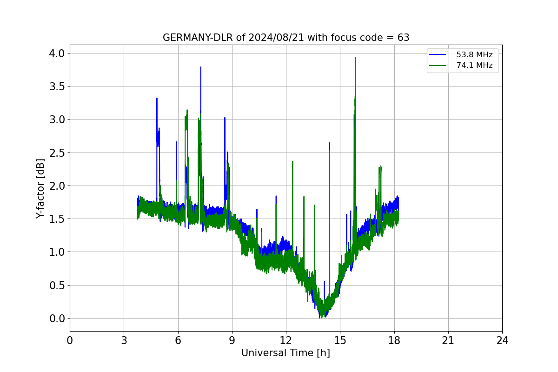
Task: Click the Y-factor [dB] axis label
Action: [41, 188]
